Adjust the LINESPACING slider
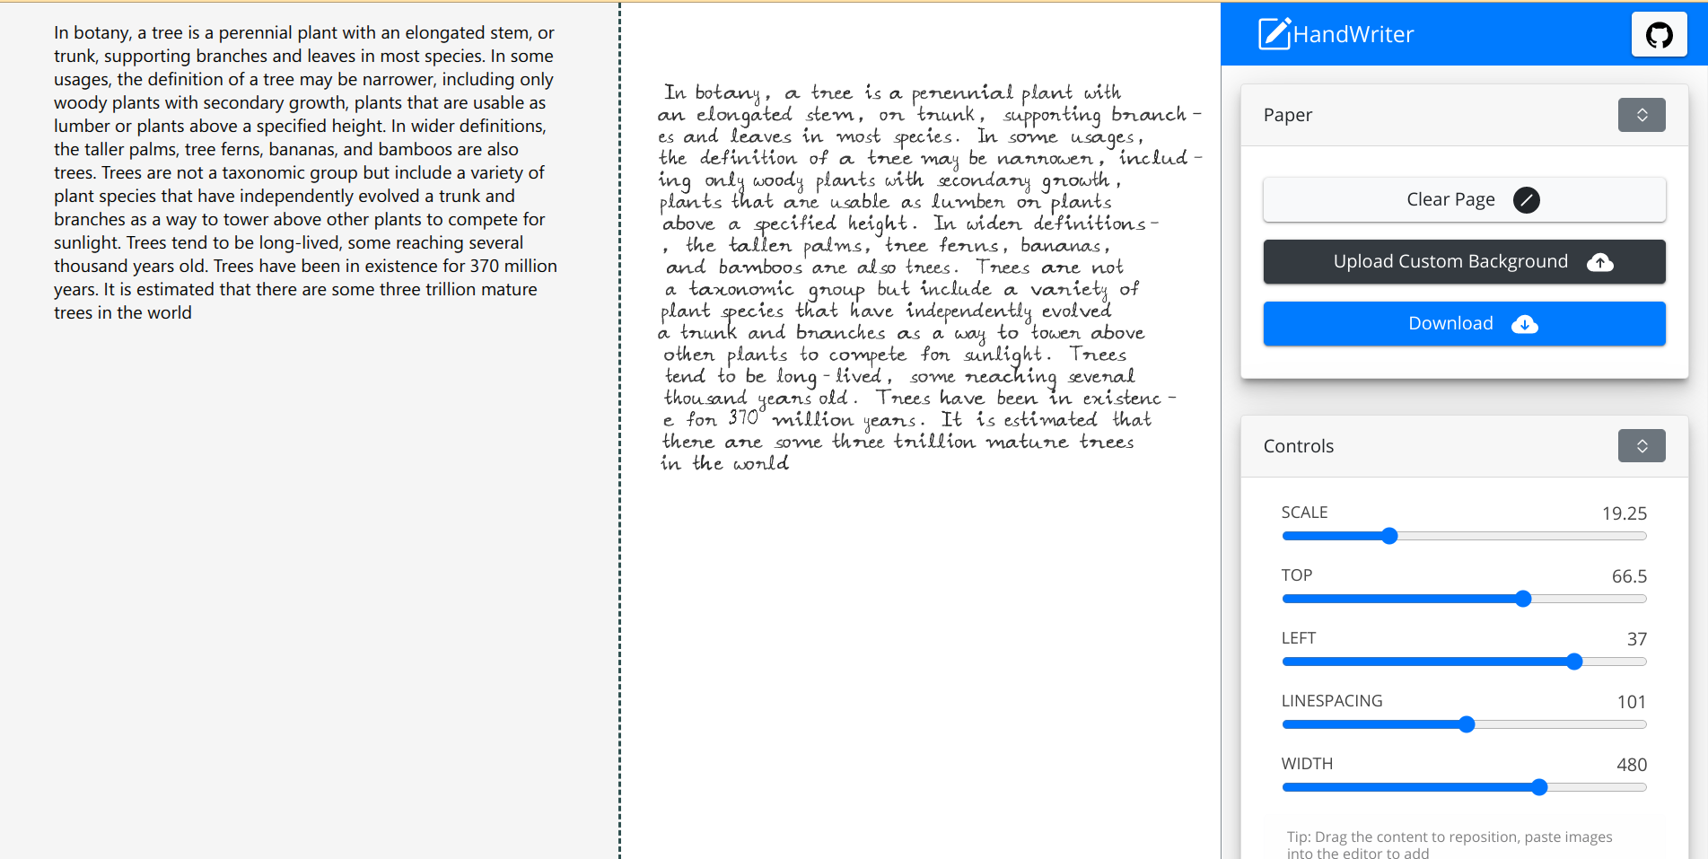This screenshot has height=859, width=1708. 1467,724
